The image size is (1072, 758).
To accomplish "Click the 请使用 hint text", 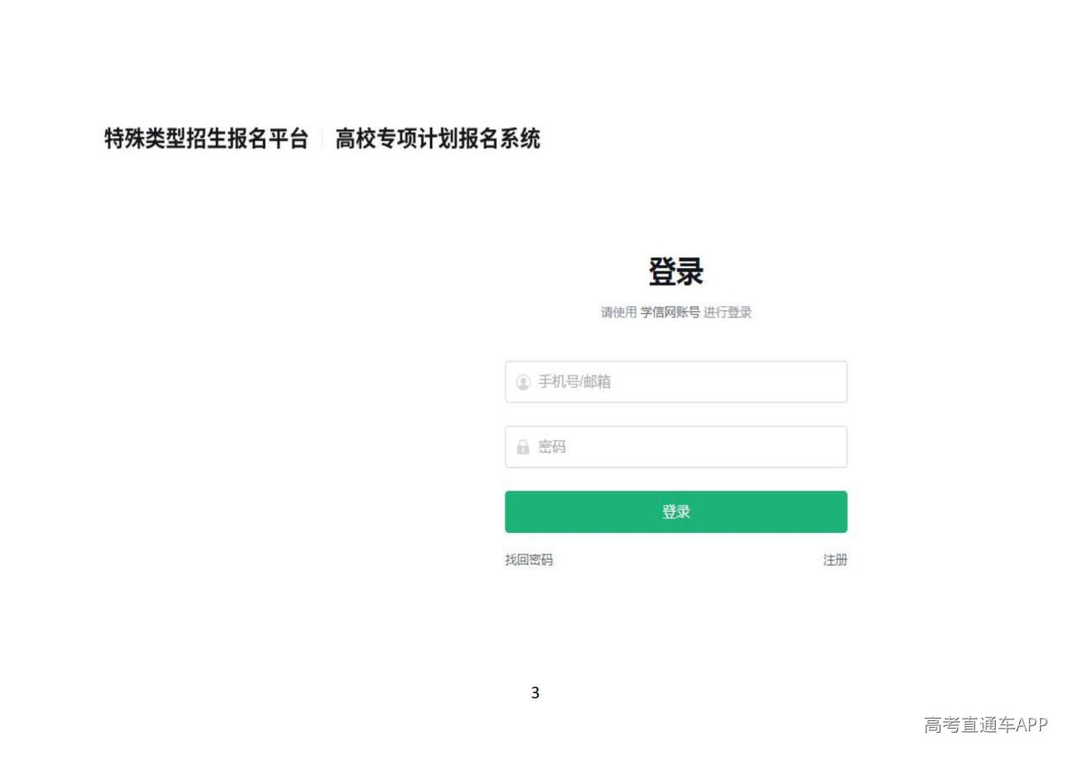I will tap(618, 312).
